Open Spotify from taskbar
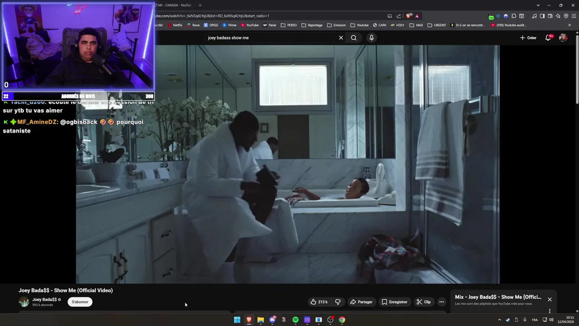This screenshot has height=326, width=579. pos(295,320)
